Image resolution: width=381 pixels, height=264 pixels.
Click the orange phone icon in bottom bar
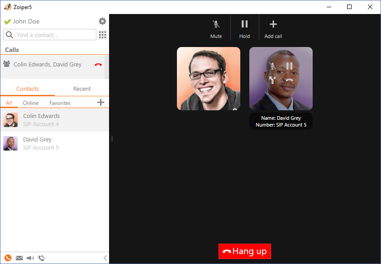point(8,258)
